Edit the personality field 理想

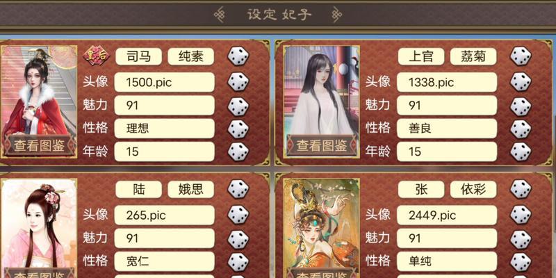(x=165, y=129)
